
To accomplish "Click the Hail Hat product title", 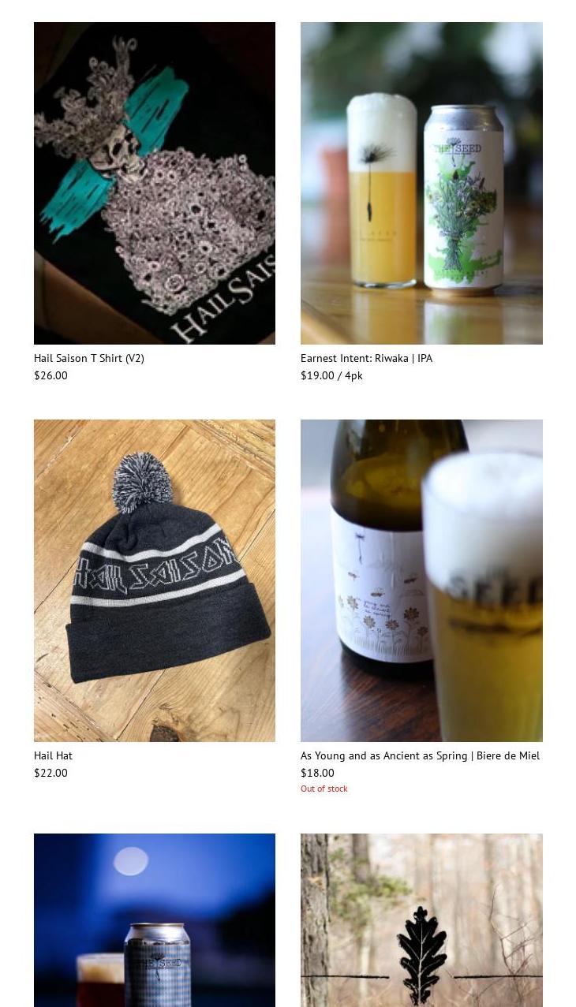I will tap(53, 755).
